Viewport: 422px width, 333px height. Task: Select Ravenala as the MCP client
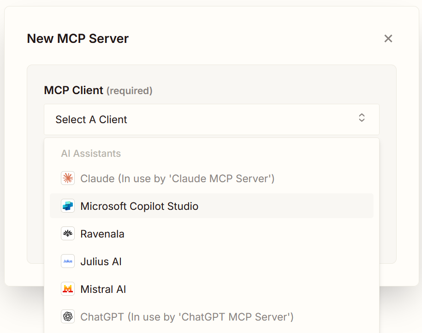click(x=102, y=234)
